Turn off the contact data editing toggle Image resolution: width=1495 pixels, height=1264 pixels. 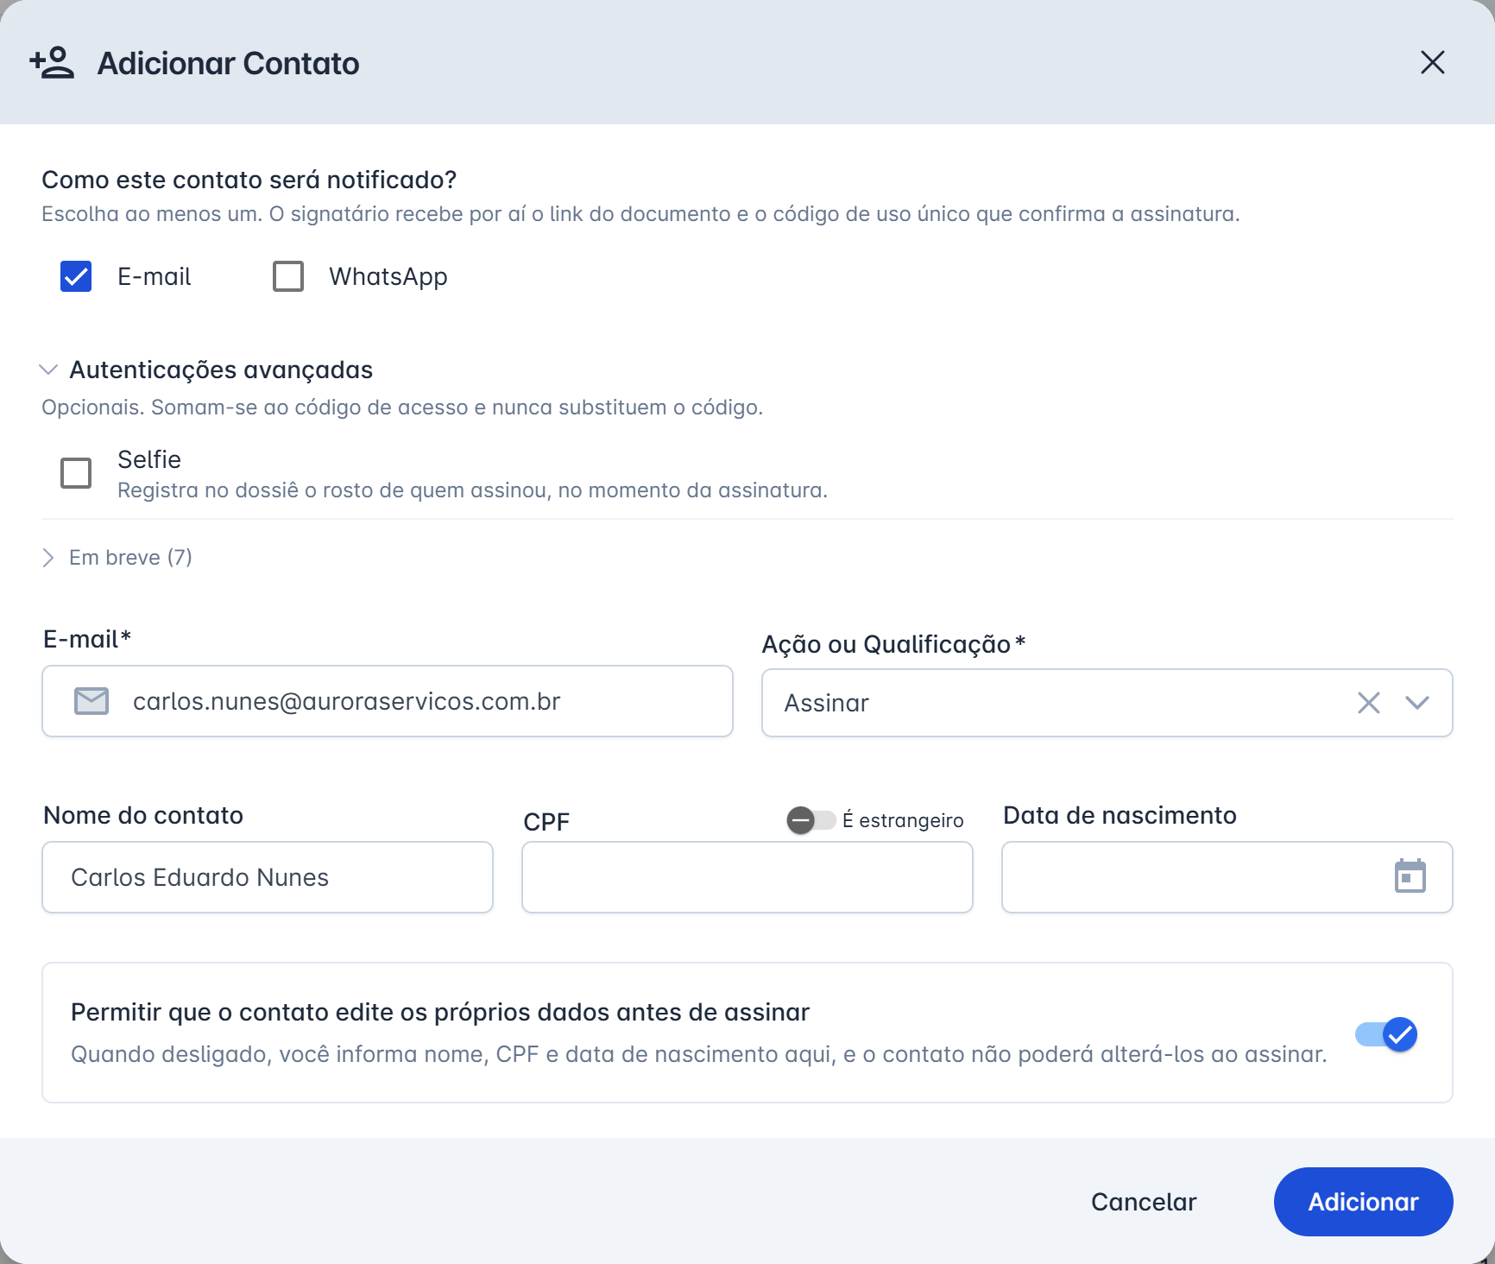[x=1386, y=1034]
